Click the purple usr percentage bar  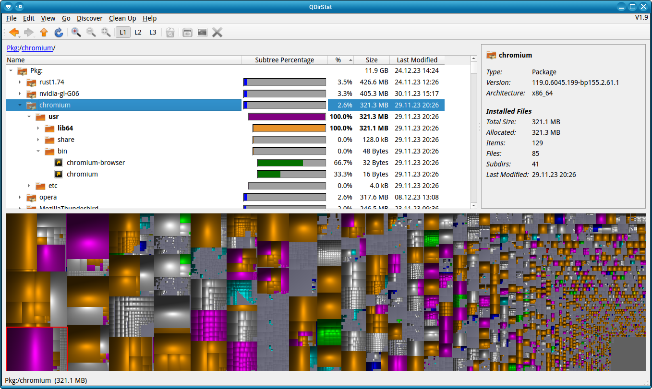287,117
